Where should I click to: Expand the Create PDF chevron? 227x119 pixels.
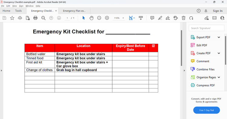click(x=219, y=53)
